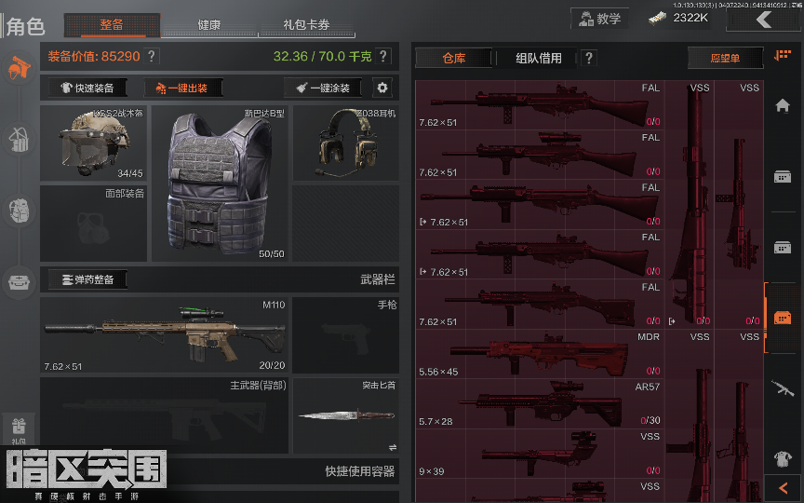This screenshot has height=503, width=804.
Task: Click the back arrow at top right
Action: 763,20
